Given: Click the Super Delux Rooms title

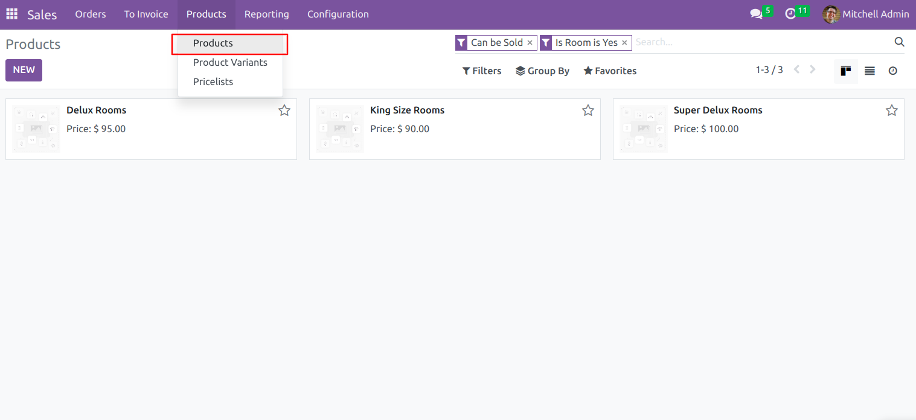Looking at the screenshot, I should tap(718, 110).
